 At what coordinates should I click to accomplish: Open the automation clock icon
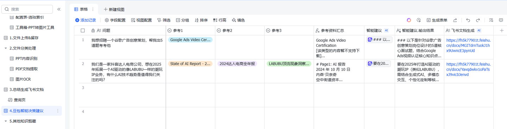point(419,20)
